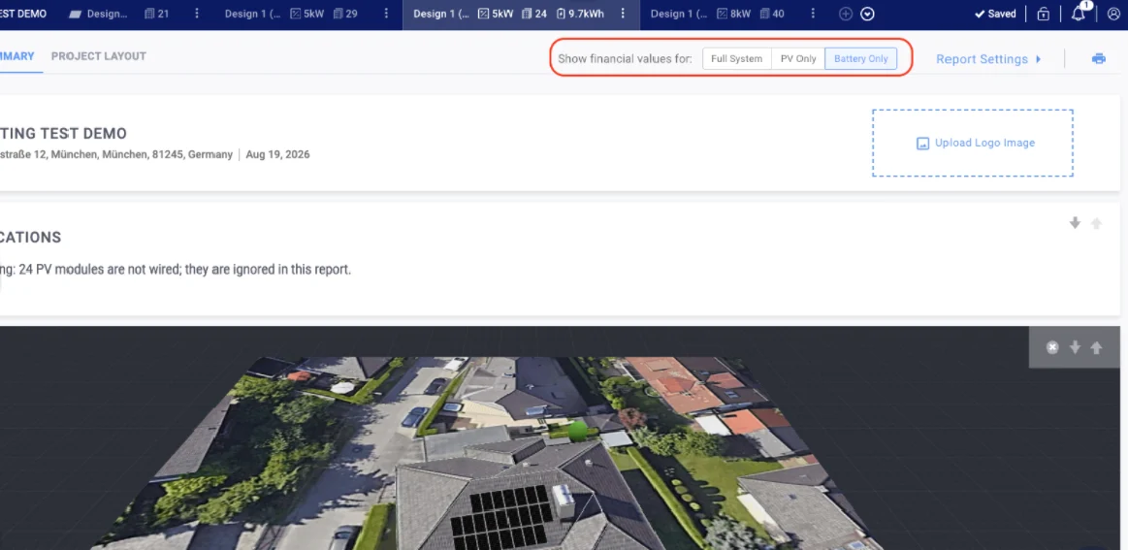Open options menu for the 29-module design tab
The height and width of the screenshot is (550, 1128).
tap(386, 14)
